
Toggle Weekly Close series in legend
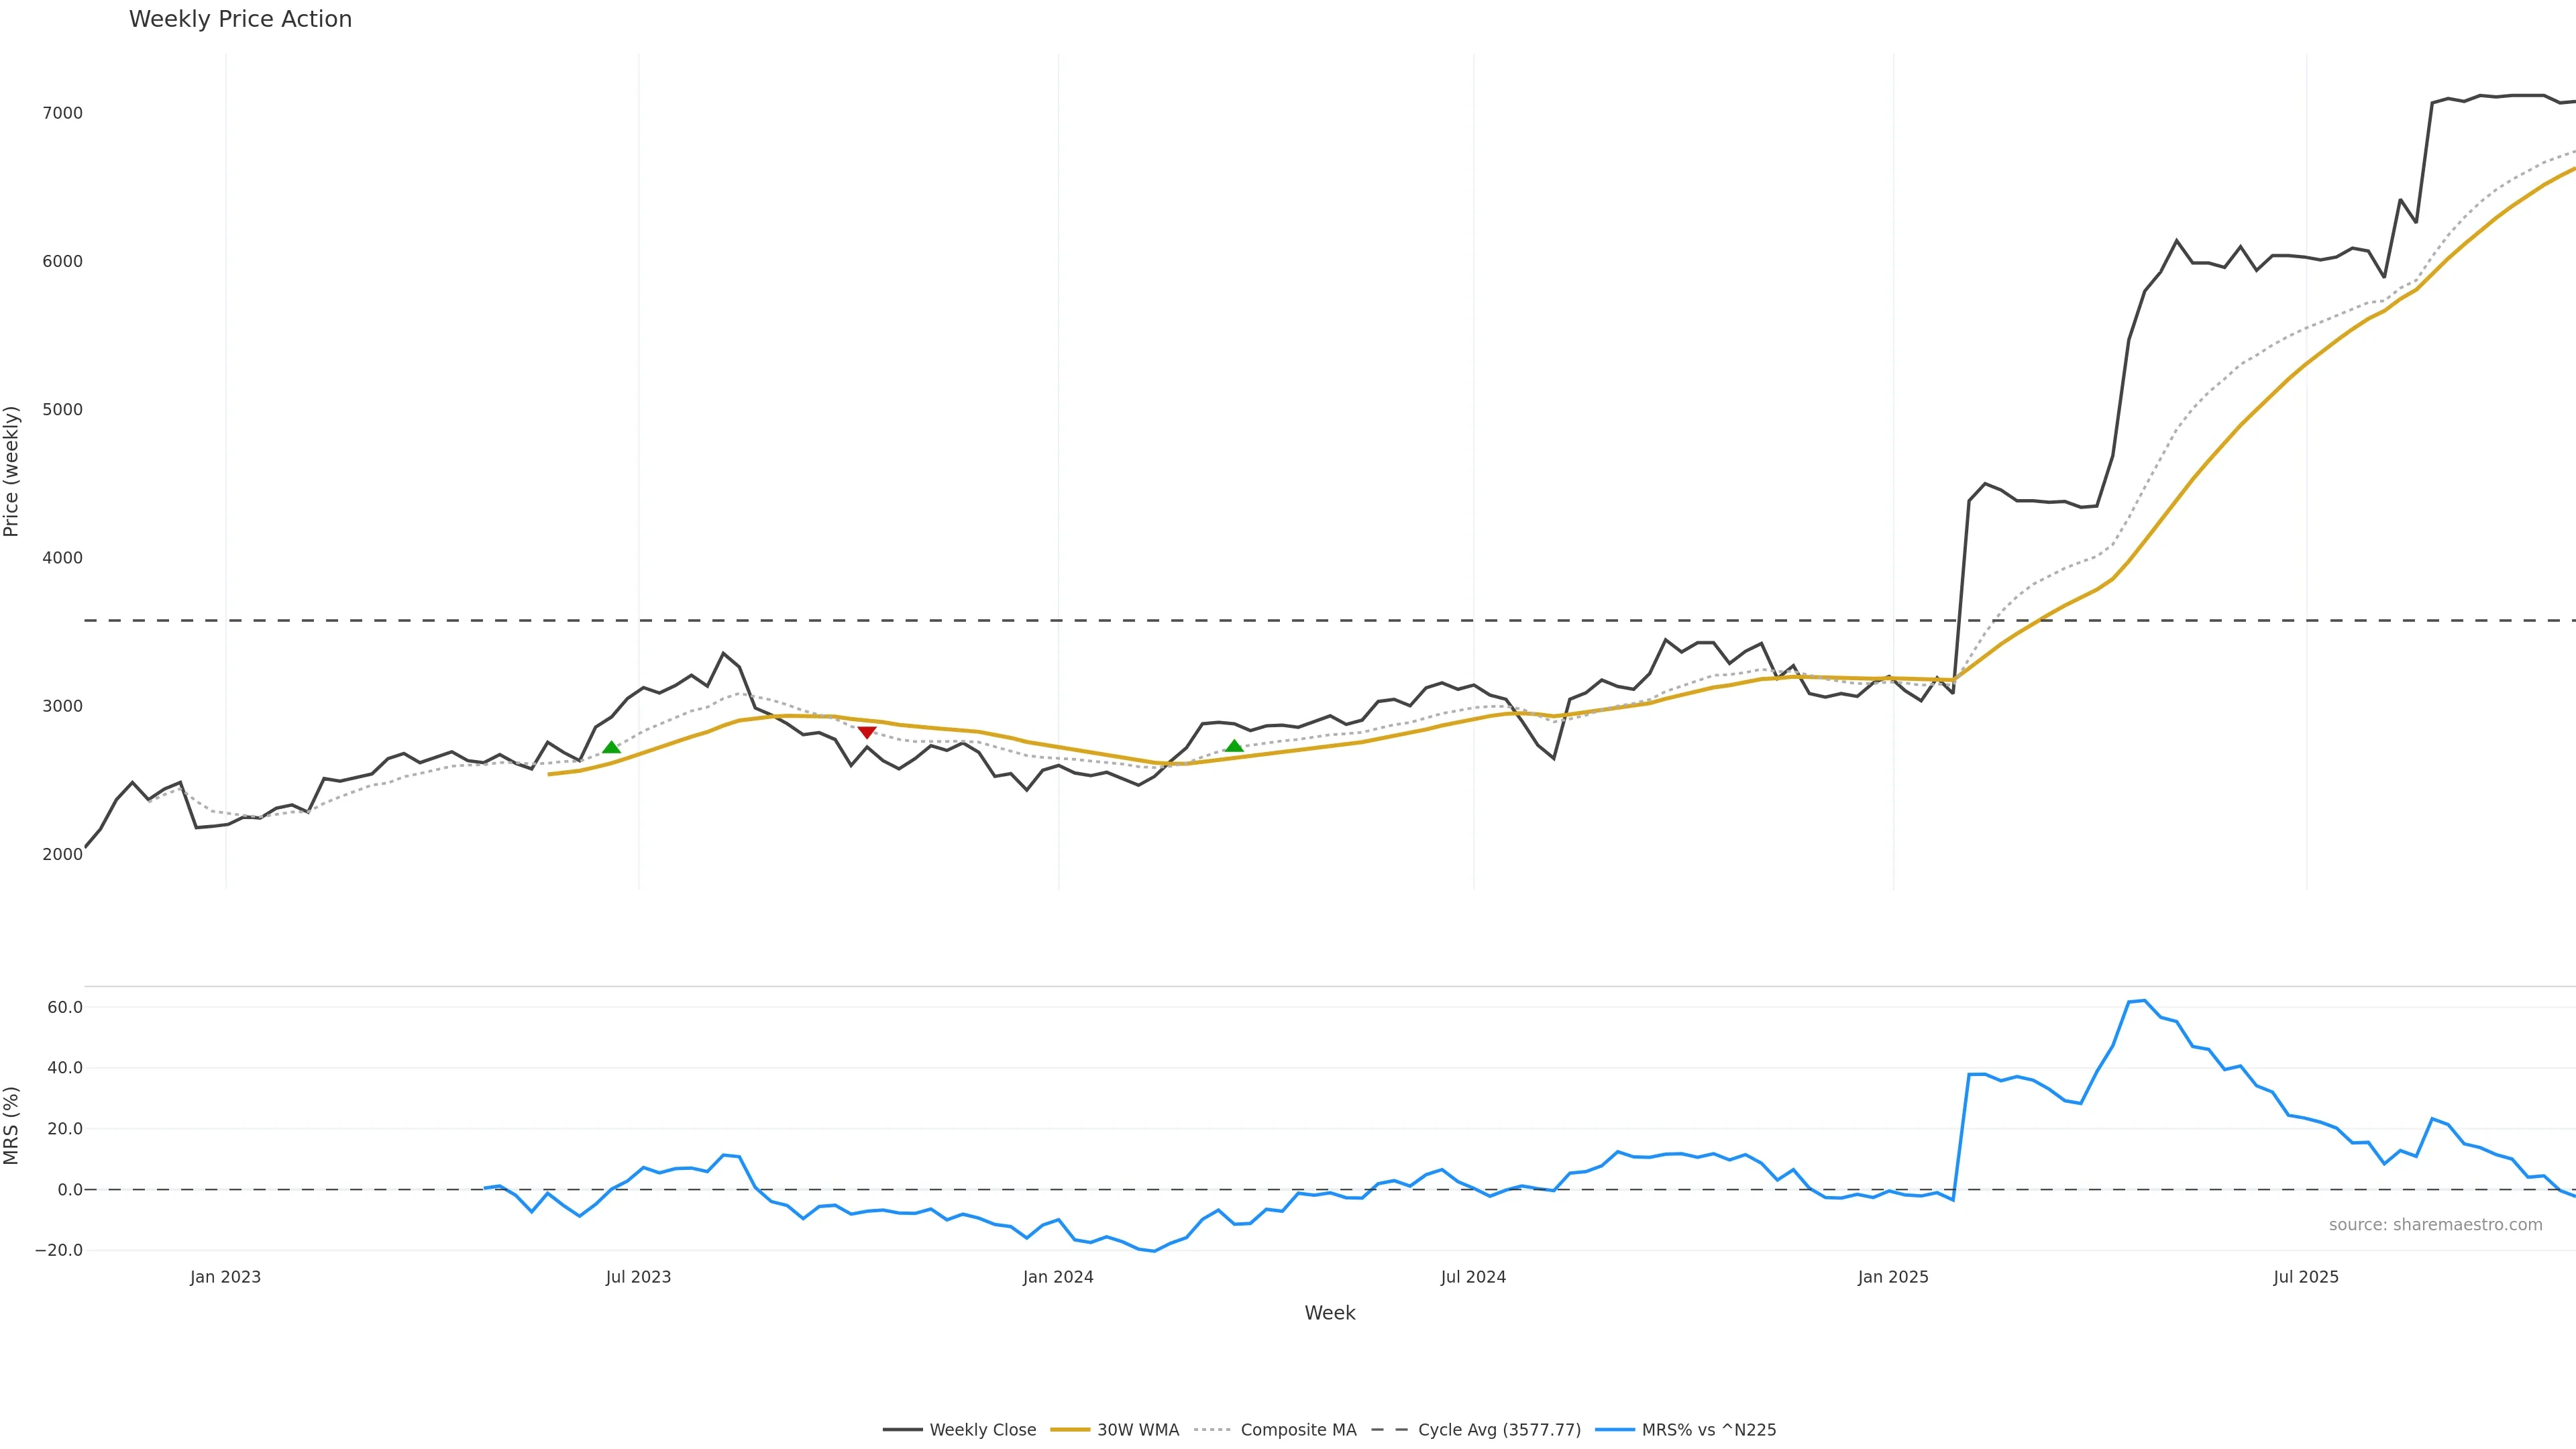click(x=982, y=1430)
